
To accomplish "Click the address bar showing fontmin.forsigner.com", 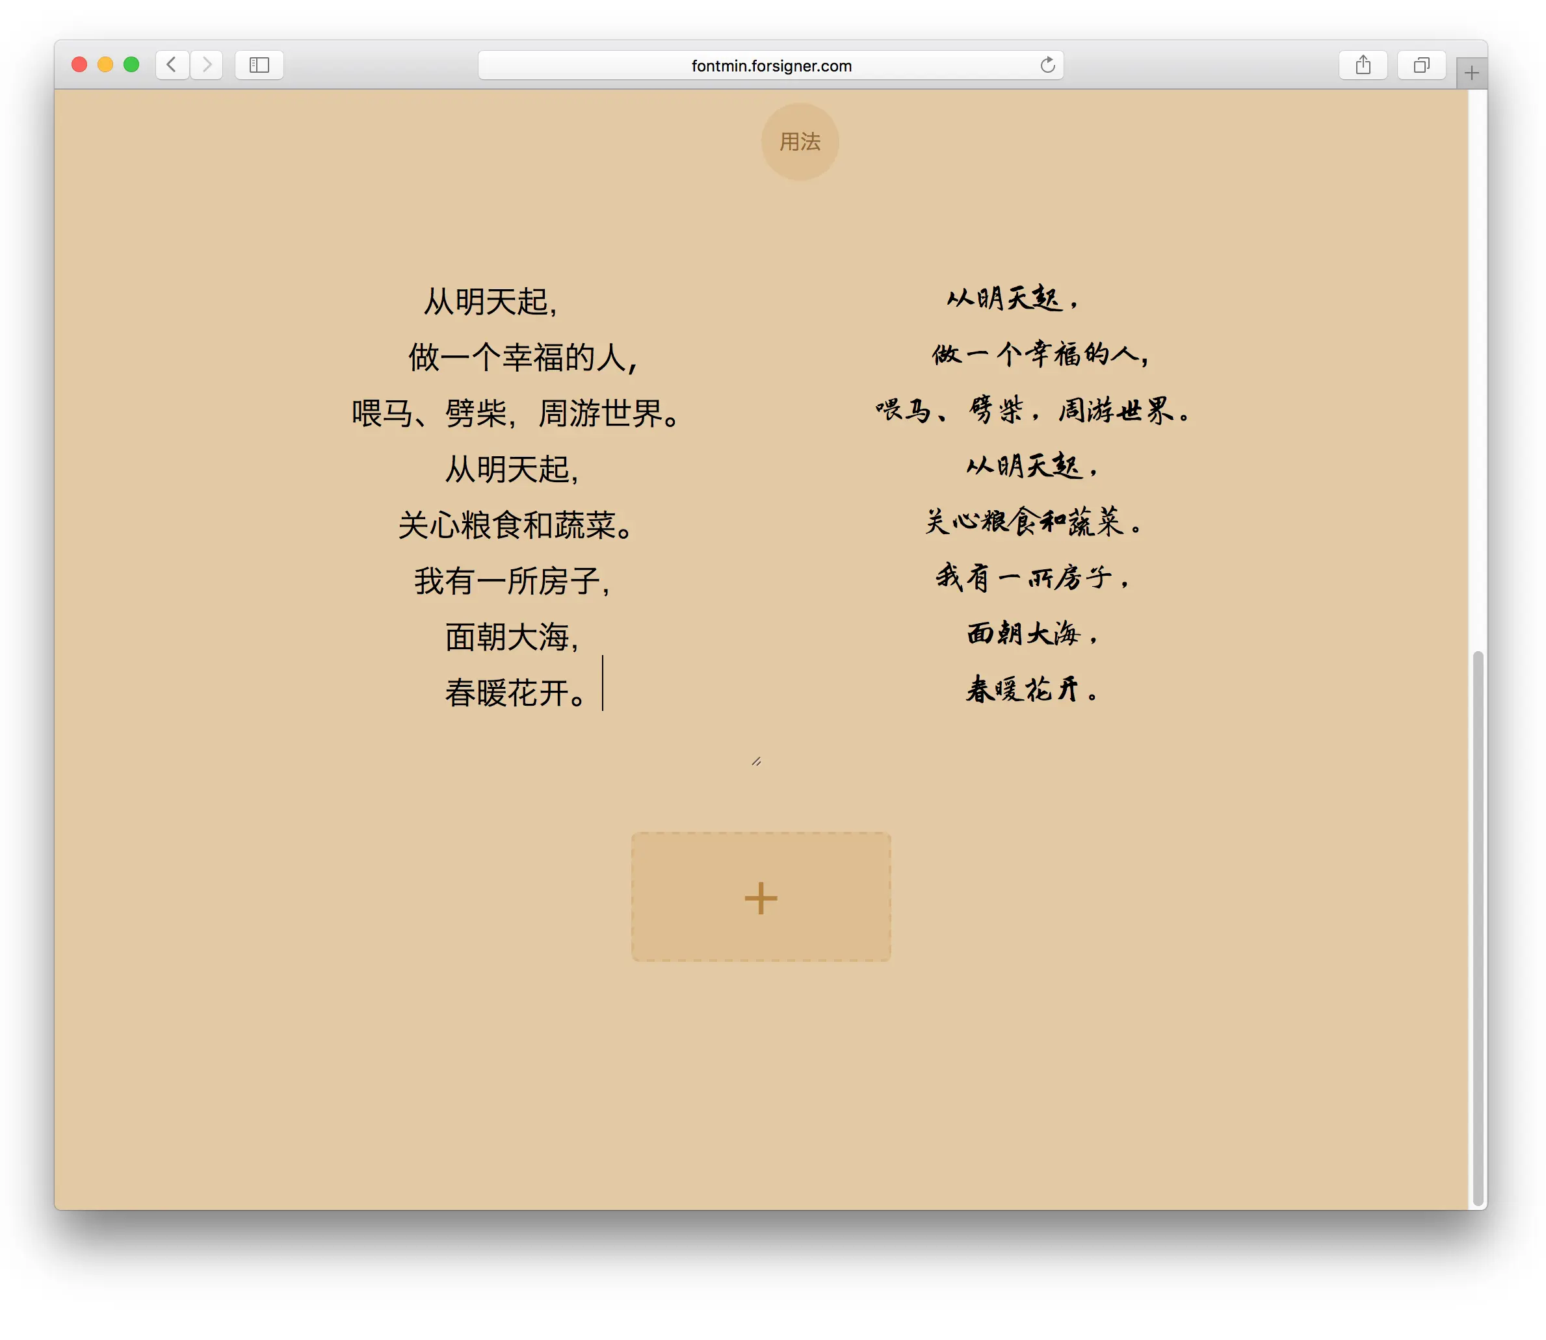I will tap(770, 65).
